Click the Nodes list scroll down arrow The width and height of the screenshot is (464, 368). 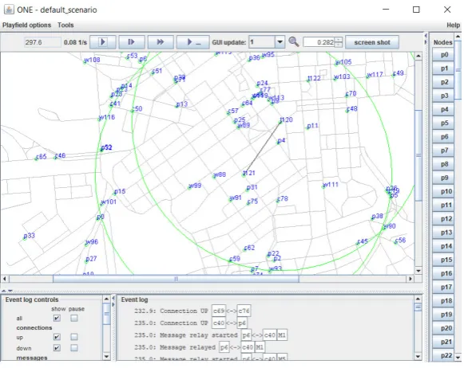(458, 358)
